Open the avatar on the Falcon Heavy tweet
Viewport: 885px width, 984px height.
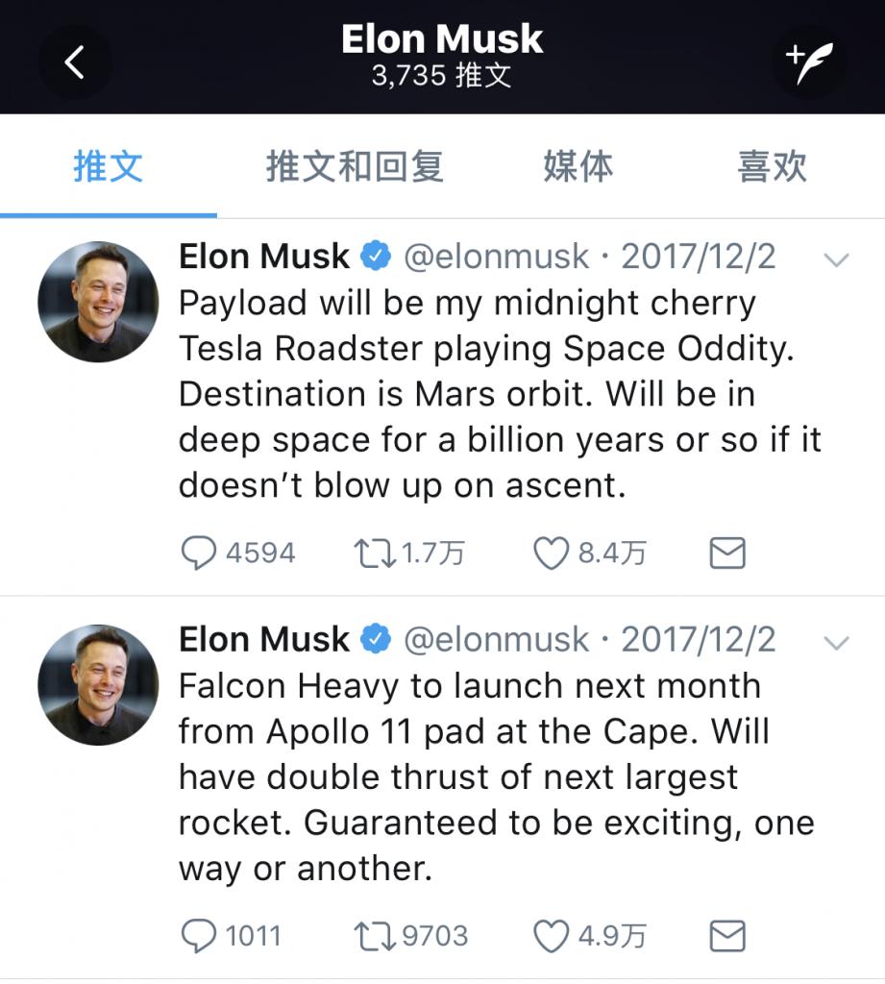tap(98, 684)
